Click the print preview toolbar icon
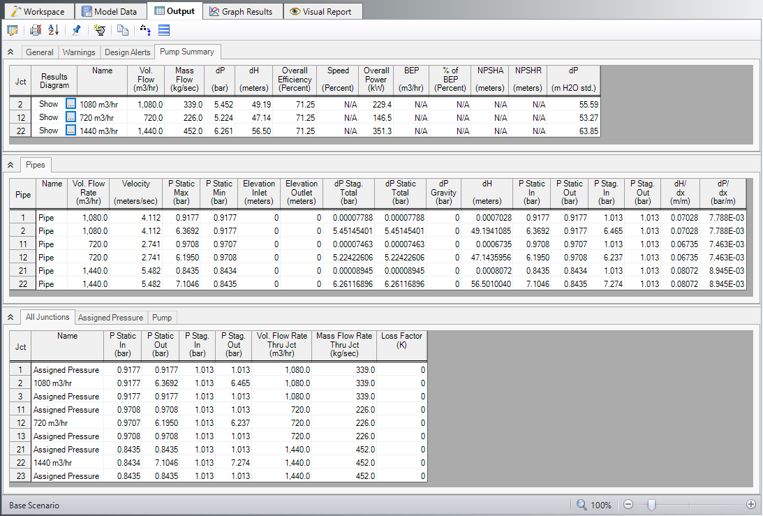 [36, 30]
